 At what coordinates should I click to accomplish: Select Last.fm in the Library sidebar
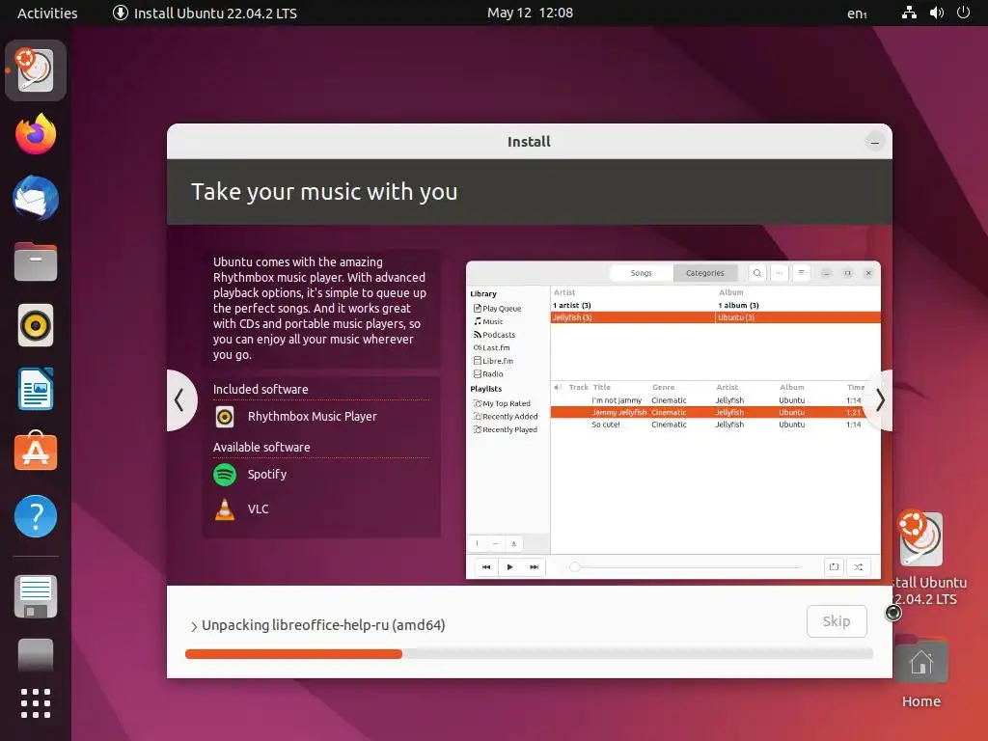[x=491, y=347]
